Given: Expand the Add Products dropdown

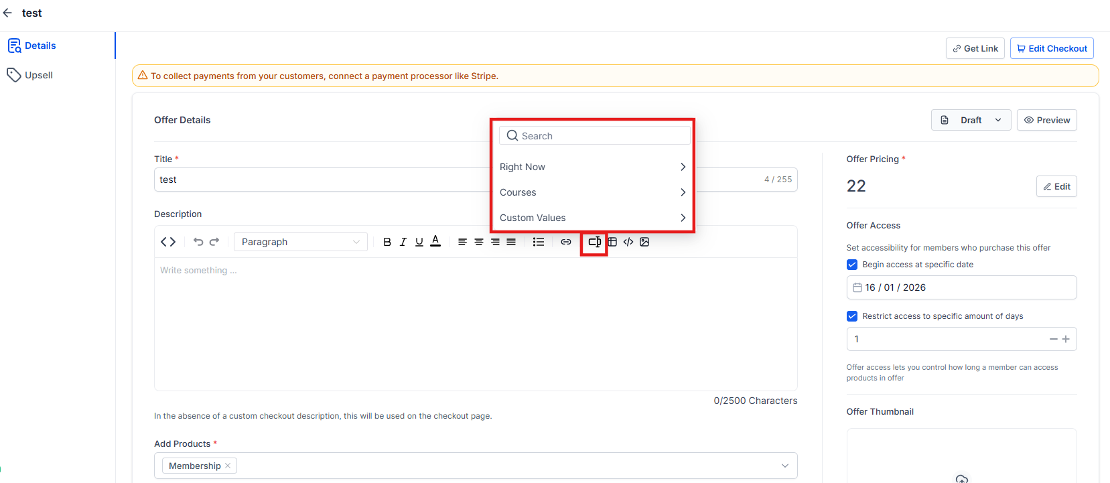Looking at the screenshot, I should tap(784, 466).
